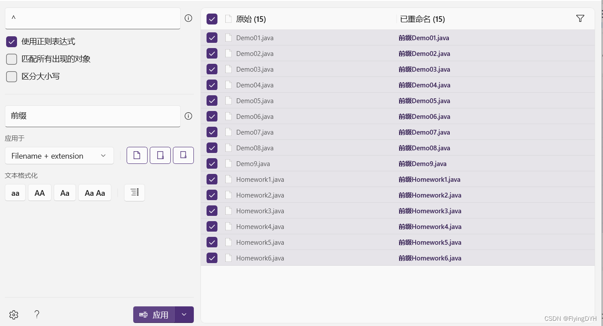Viewport: 603px width, 326px height.
Task: Toggle the include subfolders icon button
Action: [183, 156]
